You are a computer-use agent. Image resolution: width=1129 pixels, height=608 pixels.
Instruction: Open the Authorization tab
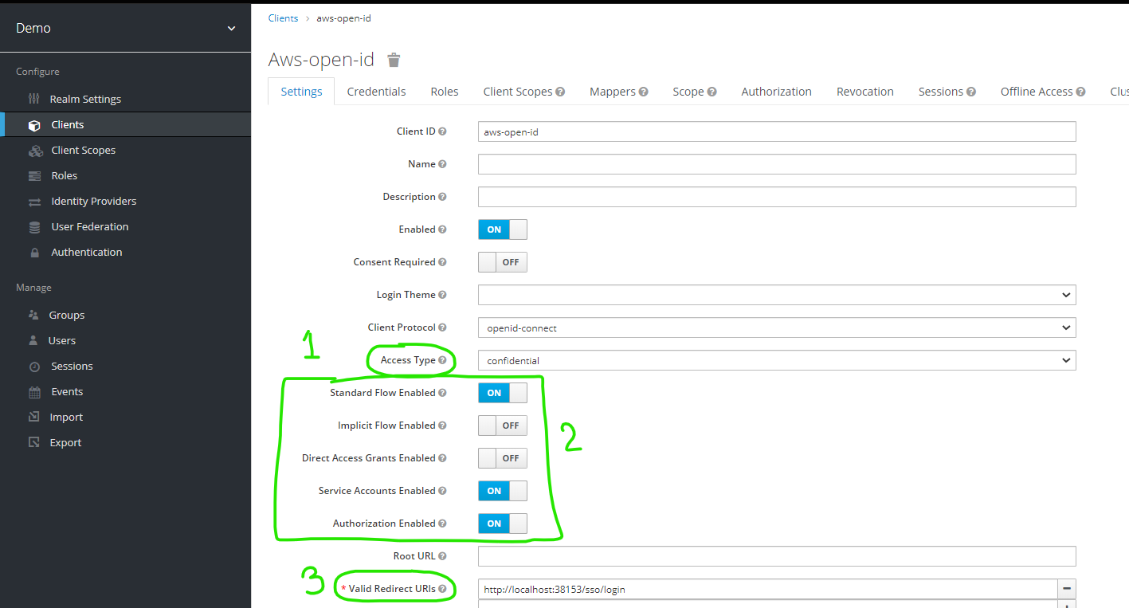(x=775, y=91)
